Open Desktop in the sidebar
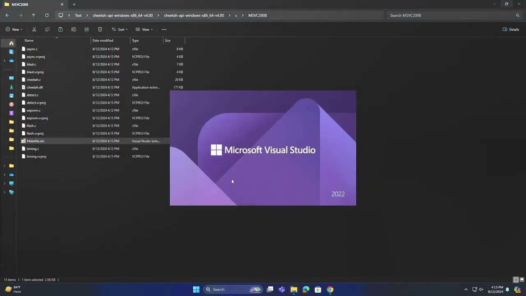 pos(12,78)
